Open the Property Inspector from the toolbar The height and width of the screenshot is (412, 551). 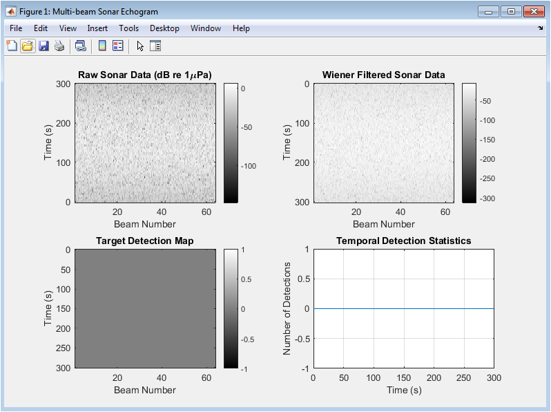tap(155, 46)
